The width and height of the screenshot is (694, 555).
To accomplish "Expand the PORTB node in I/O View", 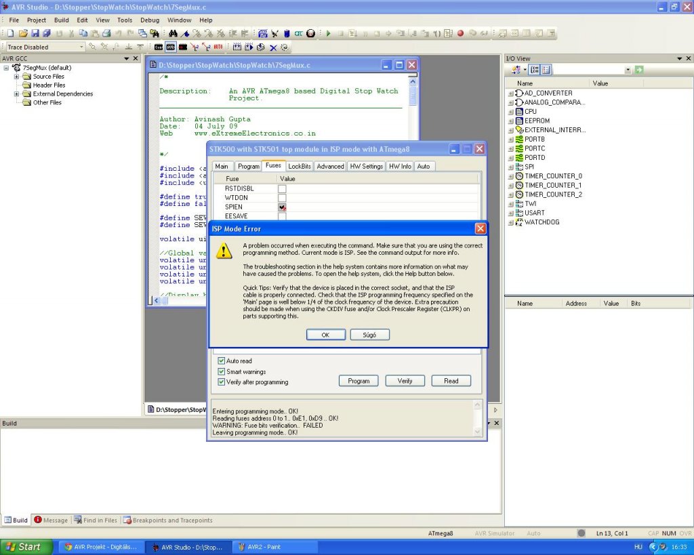I will tap(511, 140).
